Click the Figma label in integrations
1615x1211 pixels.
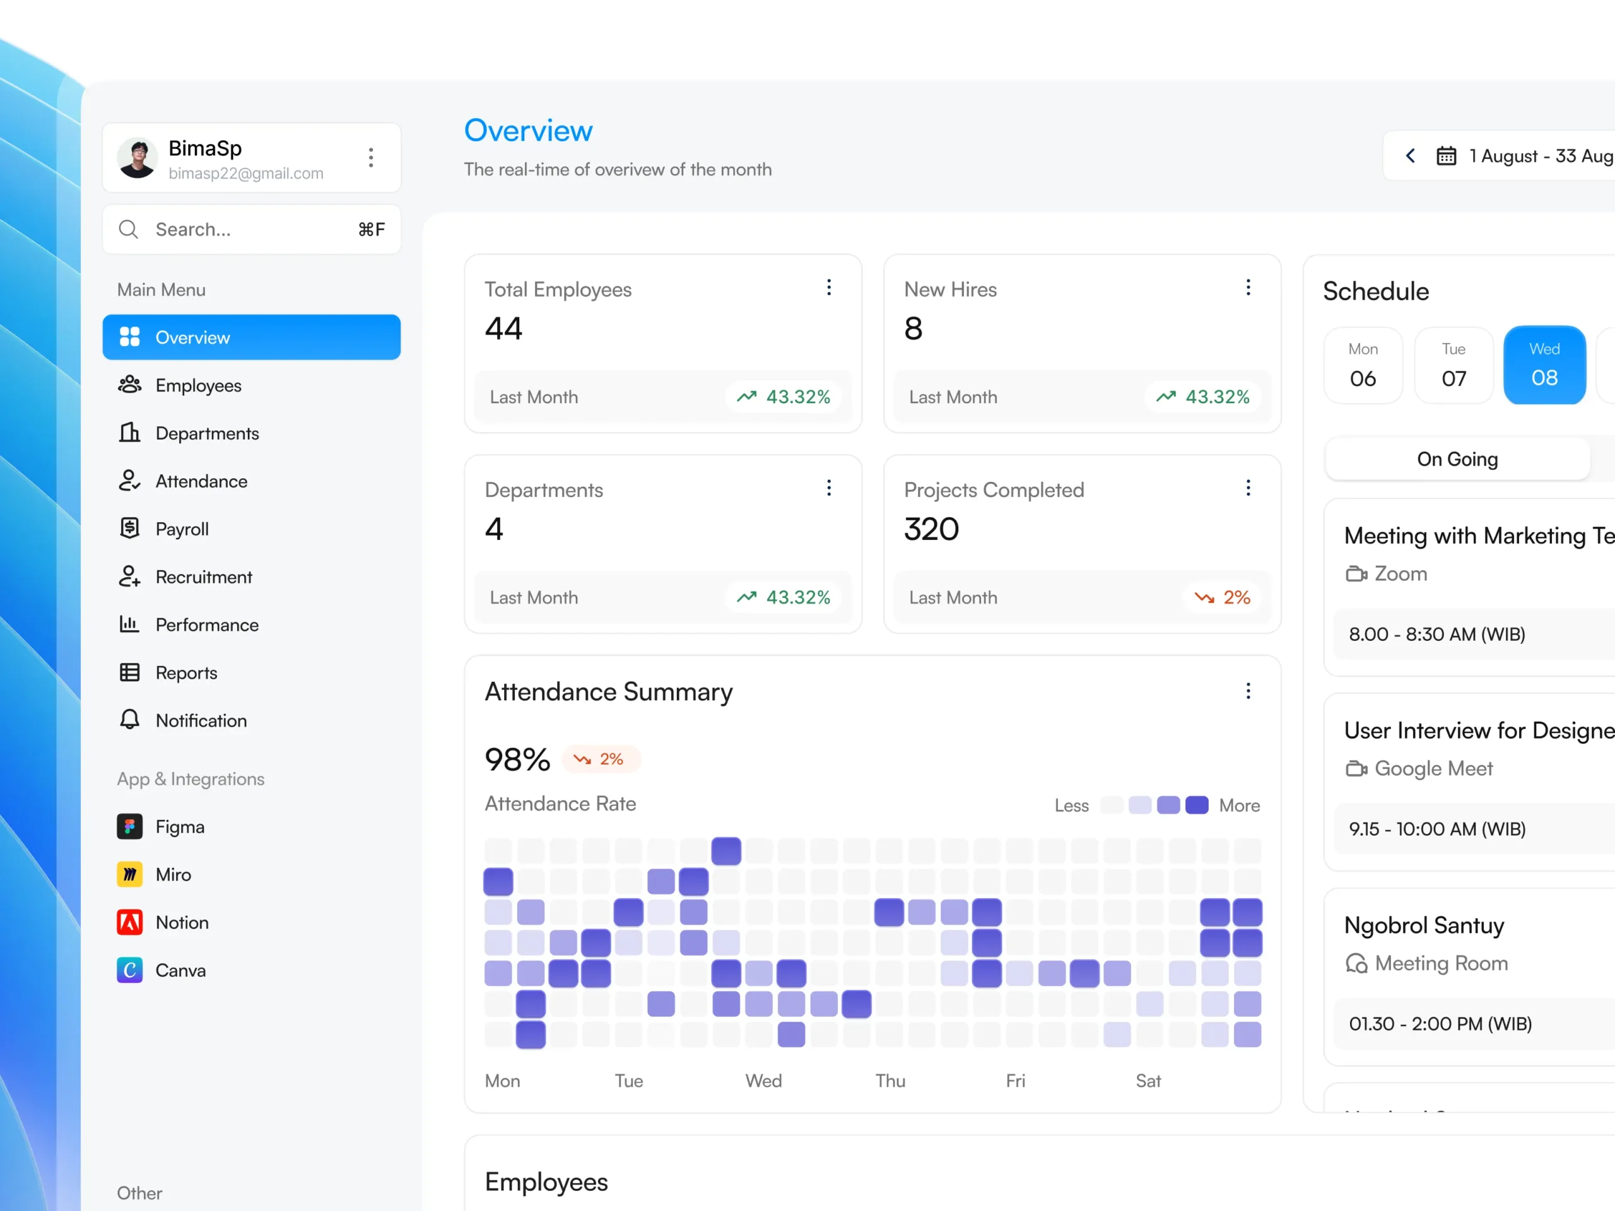(180, 827)
